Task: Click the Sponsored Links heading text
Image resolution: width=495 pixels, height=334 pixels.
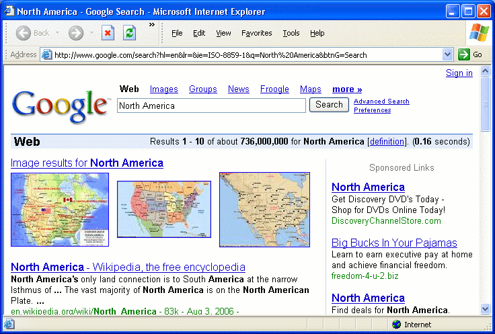Action: [x=402, y=167]
